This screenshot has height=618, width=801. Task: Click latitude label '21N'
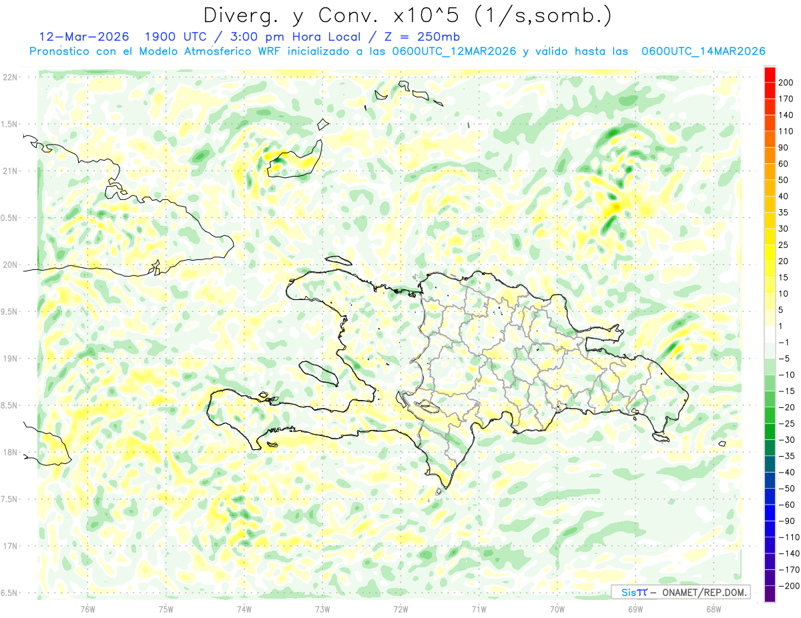coord(9,171)
